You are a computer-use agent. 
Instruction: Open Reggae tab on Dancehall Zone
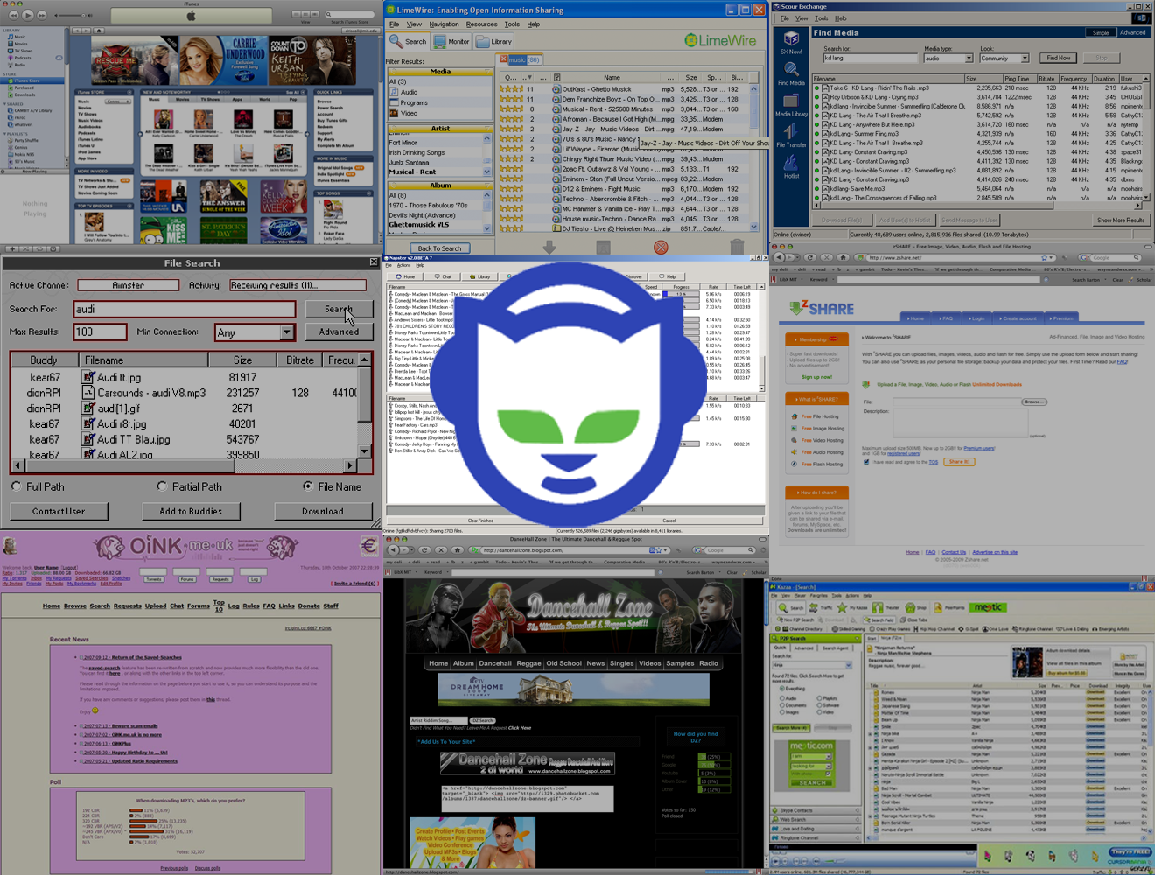point(528,663)
